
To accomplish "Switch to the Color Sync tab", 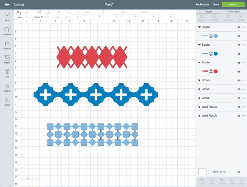I will tap(234, 12).
